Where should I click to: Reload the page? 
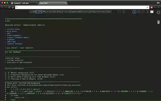(x=9, y=7)
